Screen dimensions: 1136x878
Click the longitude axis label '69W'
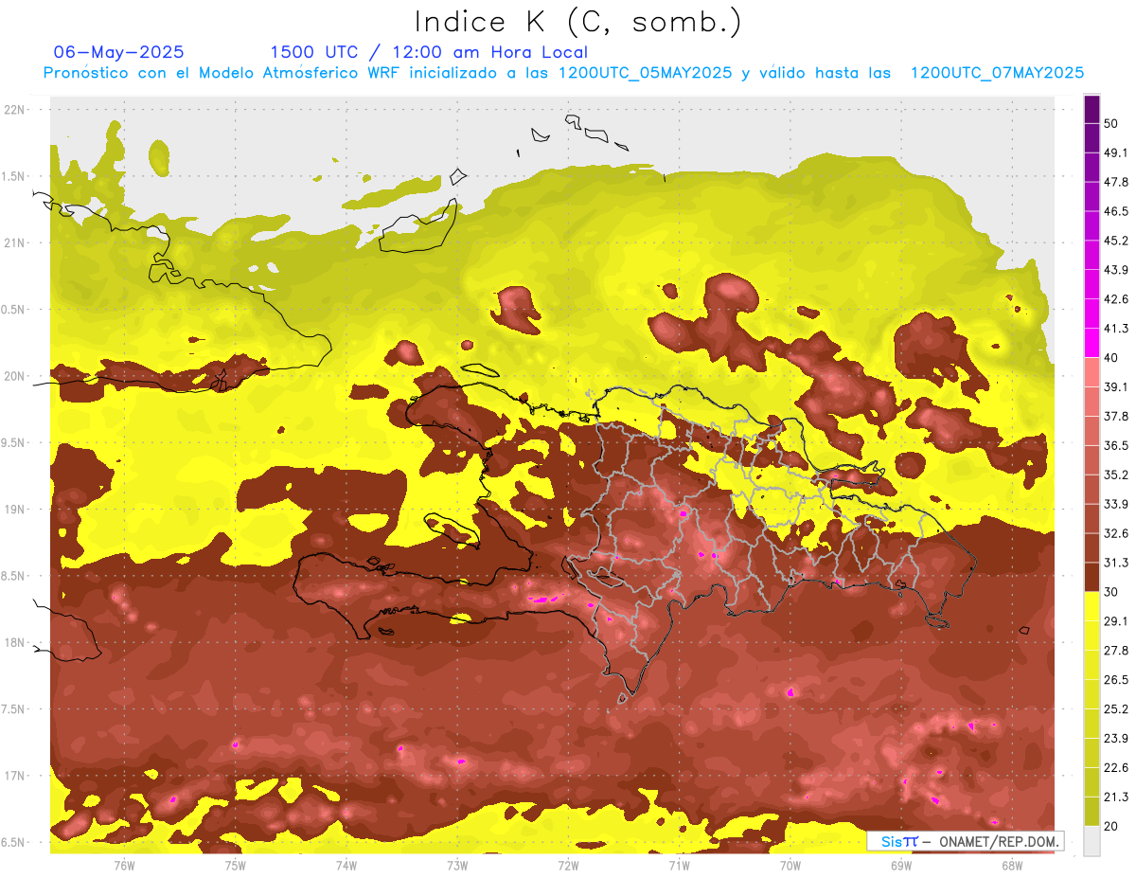click(900, 865)
